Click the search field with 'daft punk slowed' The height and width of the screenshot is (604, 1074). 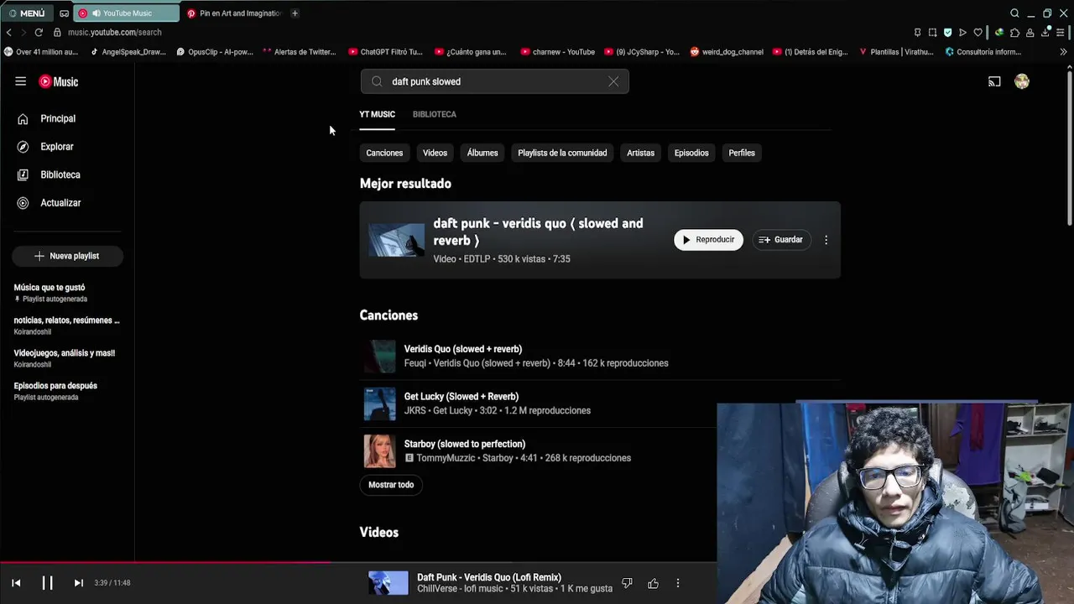[x=494, y=81]
